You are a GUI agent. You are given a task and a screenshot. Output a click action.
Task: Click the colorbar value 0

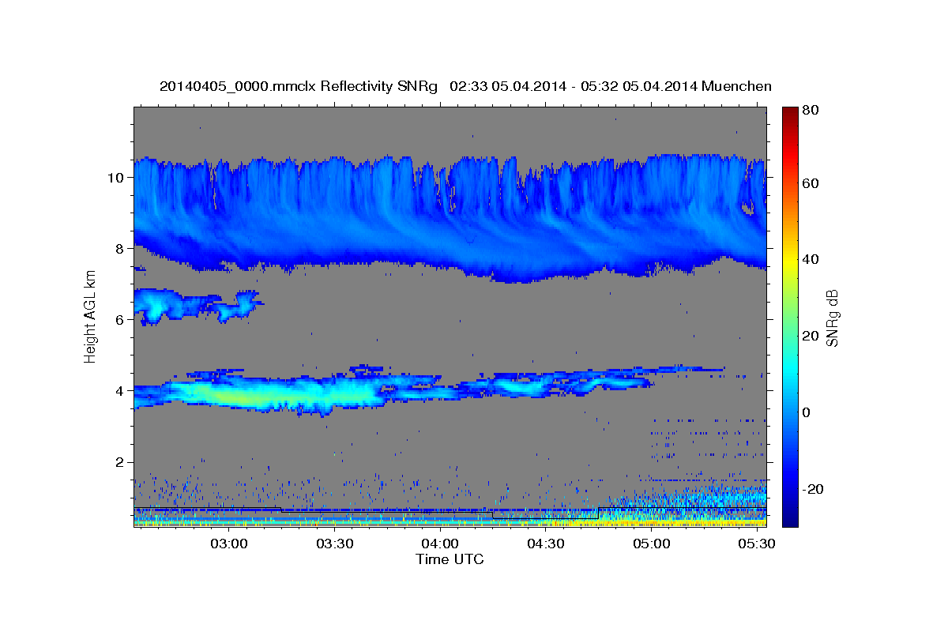807,412
